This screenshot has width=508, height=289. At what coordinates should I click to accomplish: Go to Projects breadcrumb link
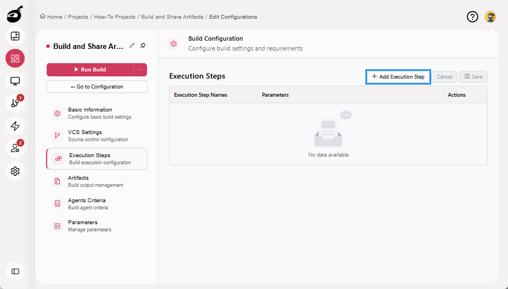(x=78, y=17)
